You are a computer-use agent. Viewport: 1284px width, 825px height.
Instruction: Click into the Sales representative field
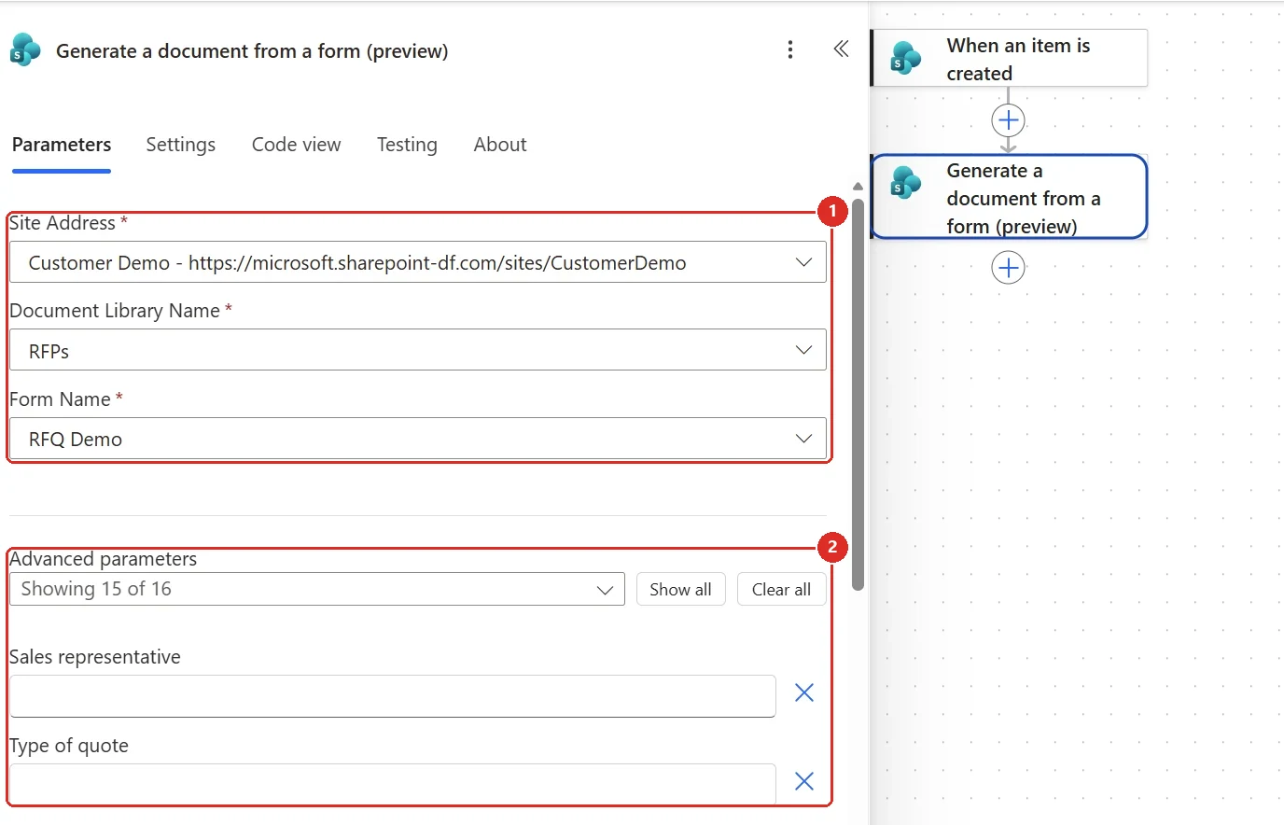point(393,696)
